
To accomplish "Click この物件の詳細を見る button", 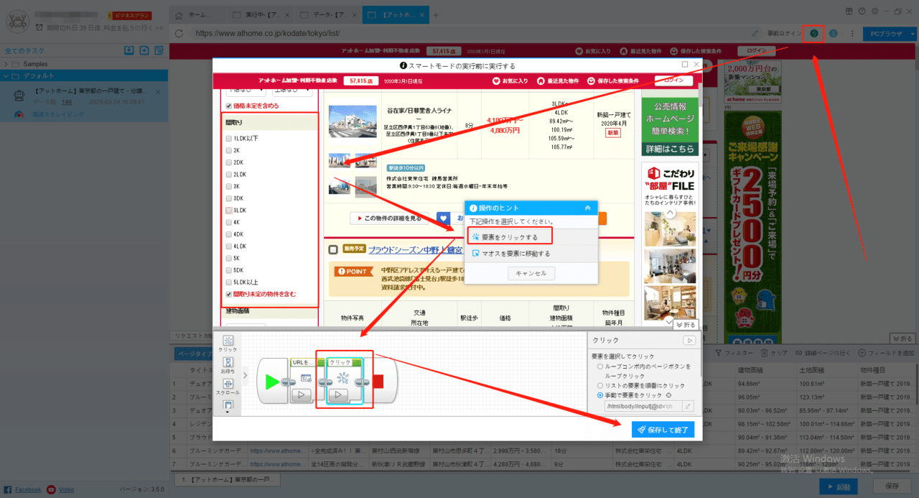I will pyautogui.click(x=390, y=218).
